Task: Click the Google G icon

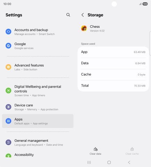Action: click(x=8, y=46)
